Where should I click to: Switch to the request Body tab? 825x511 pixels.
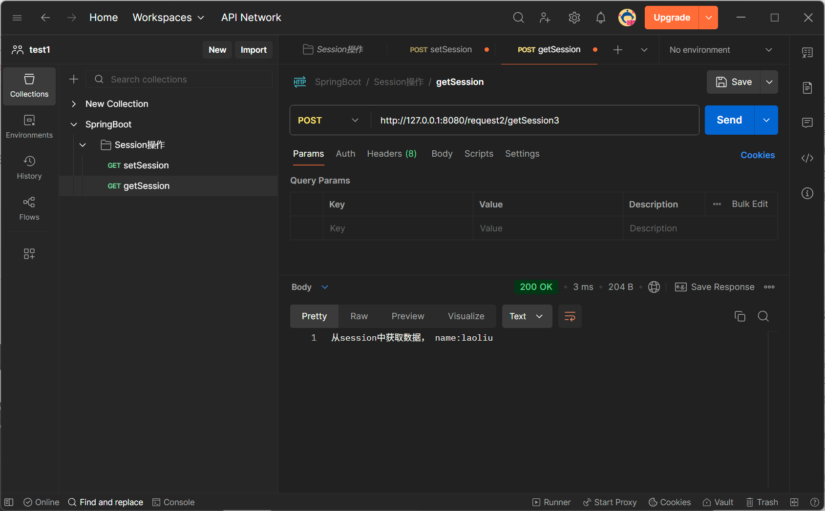click(x=442, y=154)
